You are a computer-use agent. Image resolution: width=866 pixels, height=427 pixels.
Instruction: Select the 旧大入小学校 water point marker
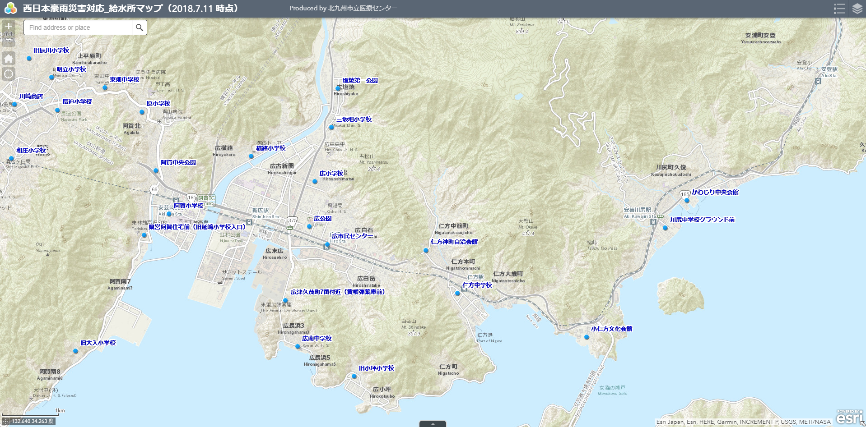click(x=76, y=351)
